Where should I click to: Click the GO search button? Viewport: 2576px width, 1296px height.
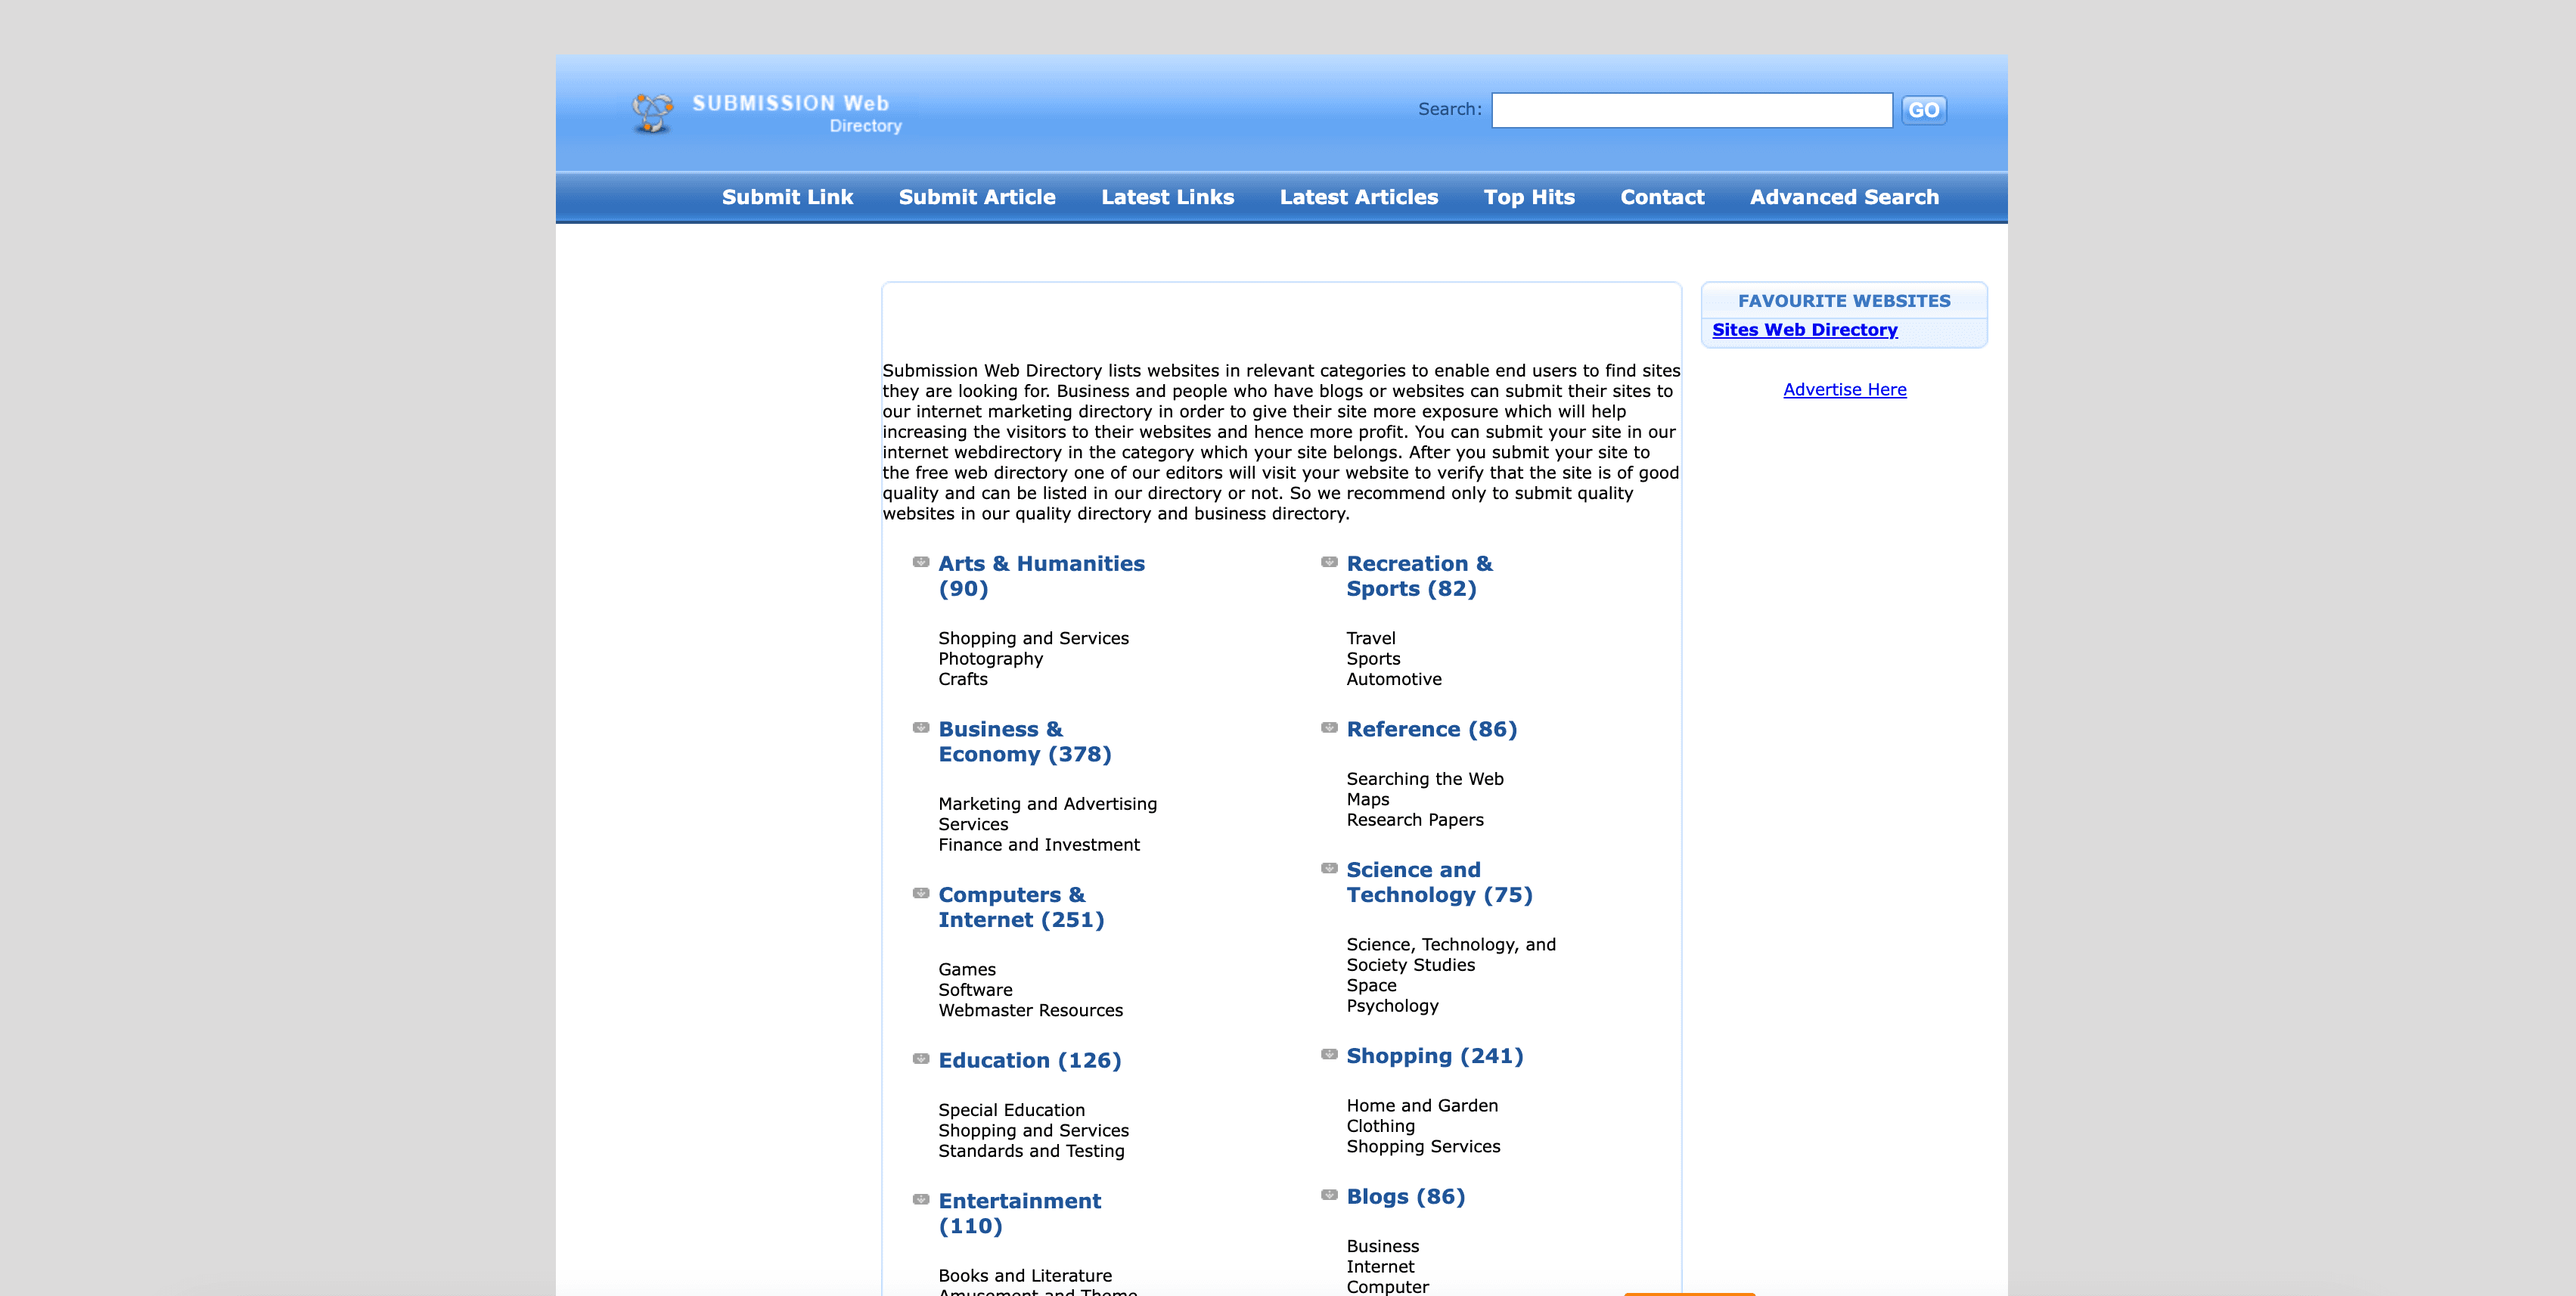tap(1923, 110)
